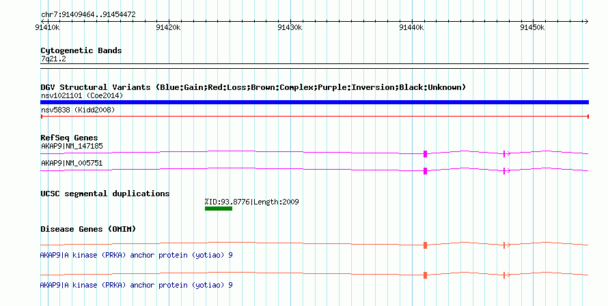Viewport: 608px width, 306px height.
Task: Click the 91440k ruler tick label
Action: click(411, 27)
